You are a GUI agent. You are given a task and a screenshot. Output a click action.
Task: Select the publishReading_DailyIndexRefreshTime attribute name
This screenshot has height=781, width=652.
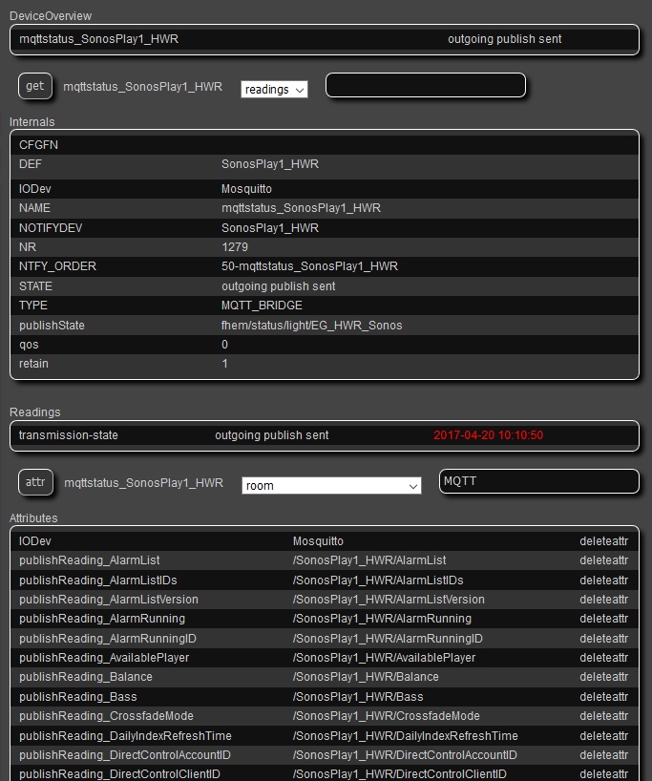(125, 736)
